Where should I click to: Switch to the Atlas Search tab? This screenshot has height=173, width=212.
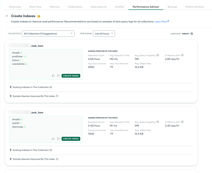click(x=98, y=7)
